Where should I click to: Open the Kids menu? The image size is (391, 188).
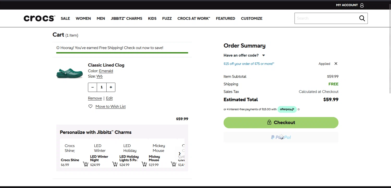click(152, 18)
